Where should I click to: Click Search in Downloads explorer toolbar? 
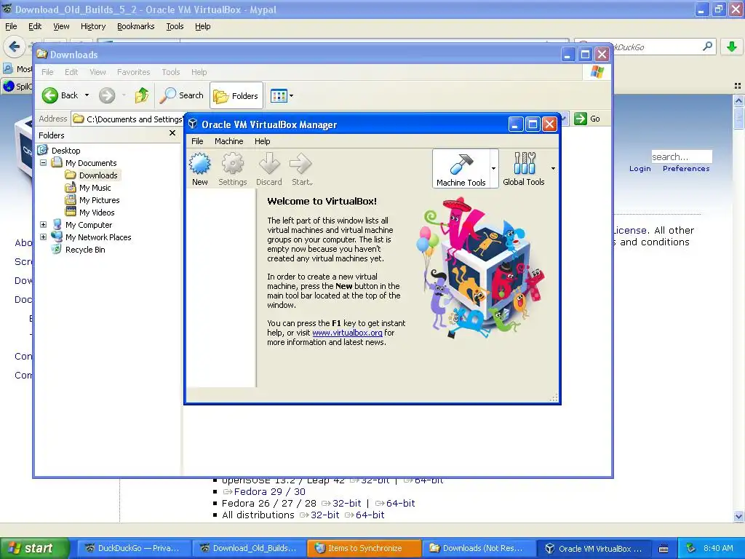pos(181,95)
